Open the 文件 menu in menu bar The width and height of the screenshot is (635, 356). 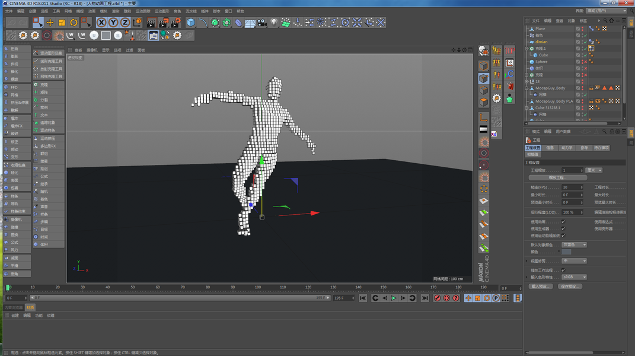pyautogui.click(x=8, y=11)
